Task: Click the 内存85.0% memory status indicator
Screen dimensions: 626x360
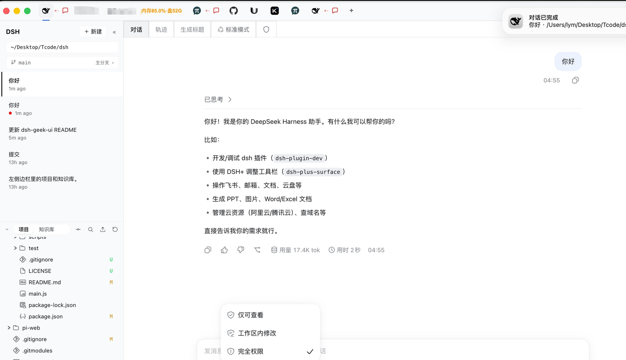Action: [x=162, y=11]
